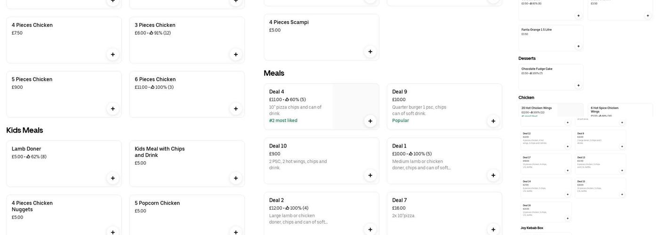Add the £7.50 4 Pieces Chicken to basket
The height and width of the screenshot is (235, 659).
point(113,55)
